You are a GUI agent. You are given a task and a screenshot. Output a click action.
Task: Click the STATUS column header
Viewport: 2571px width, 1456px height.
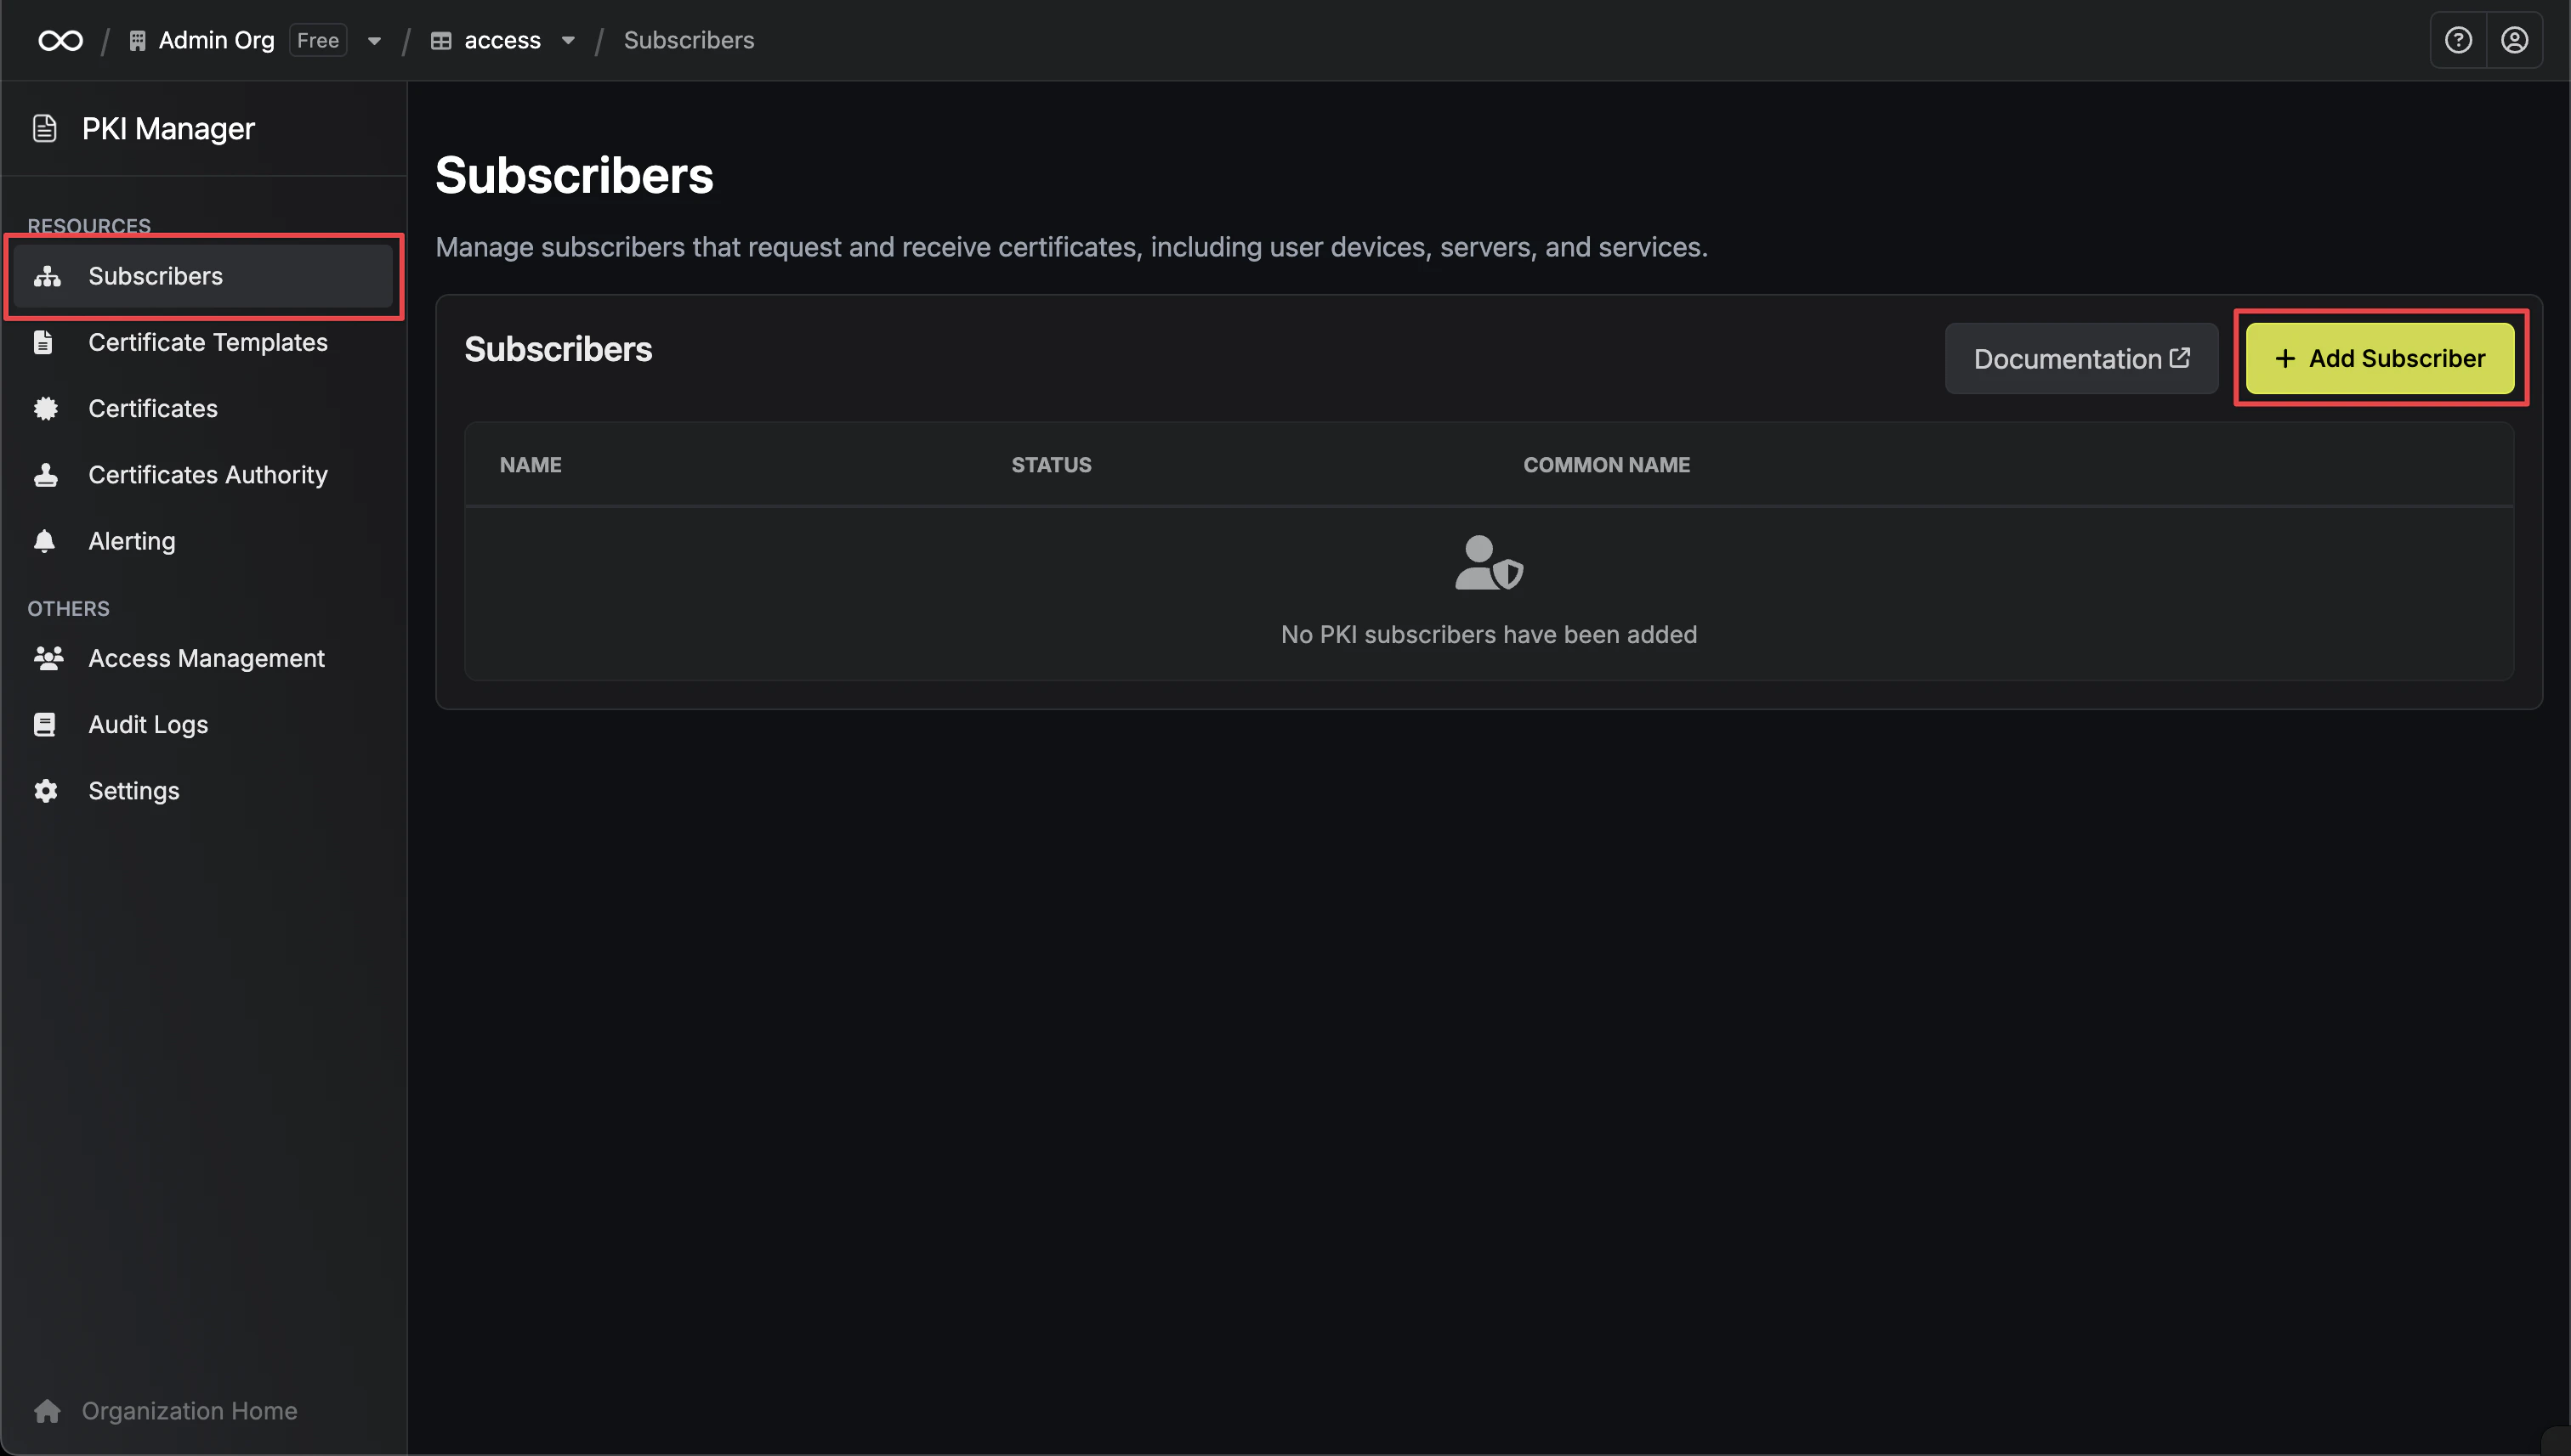(1051, 465)
